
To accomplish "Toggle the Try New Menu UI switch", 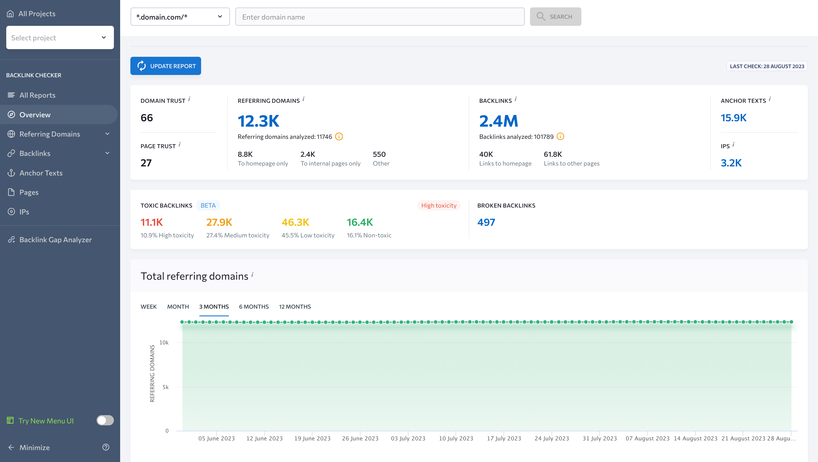I will point(105,421).
